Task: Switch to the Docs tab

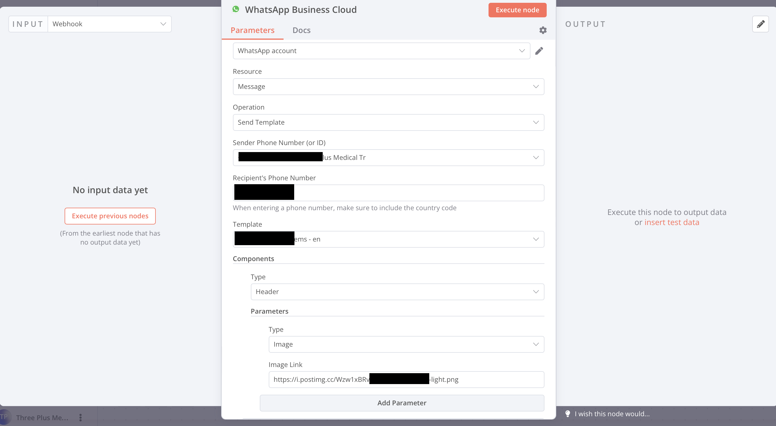Action: click(301, 30)
